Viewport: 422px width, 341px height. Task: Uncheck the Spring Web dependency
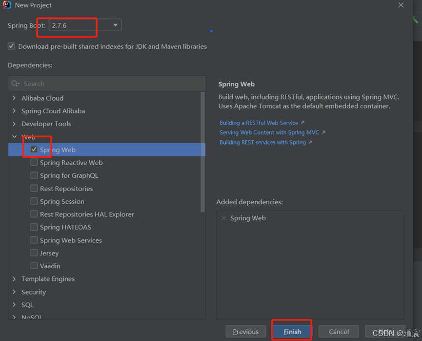[34, 149]
